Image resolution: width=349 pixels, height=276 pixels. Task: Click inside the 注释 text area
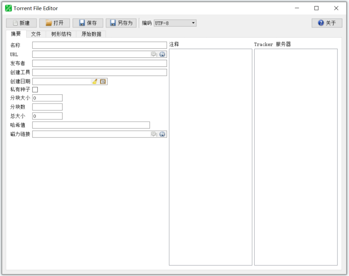pos(211,157)
